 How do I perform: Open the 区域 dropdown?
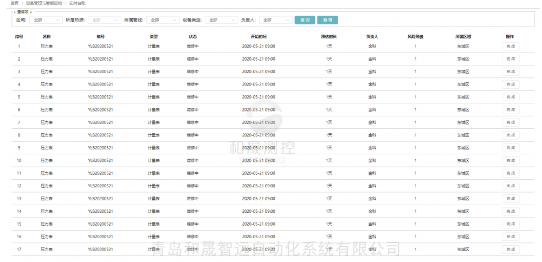pyautogui.click(x=45, y=20)
